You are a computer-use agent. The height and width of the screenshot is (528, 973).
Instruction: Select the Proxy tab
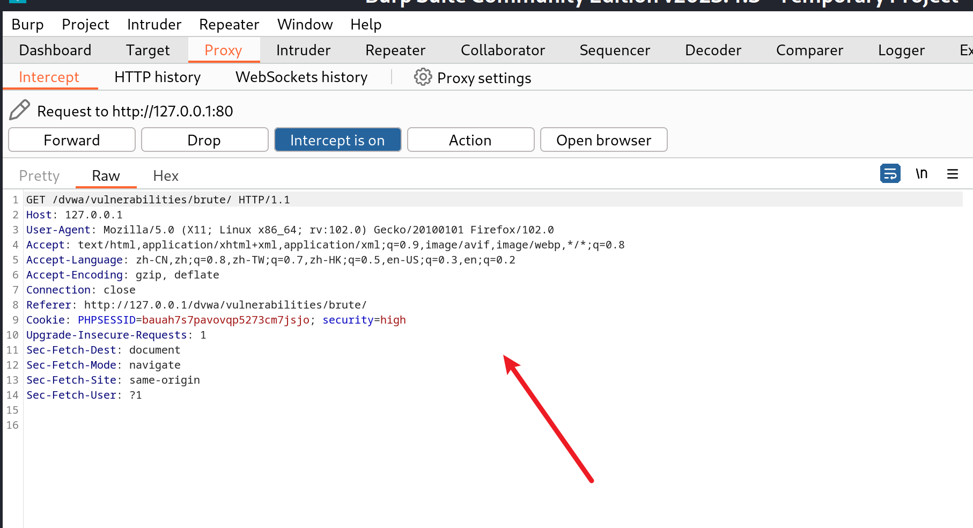[x=224, y=50]
